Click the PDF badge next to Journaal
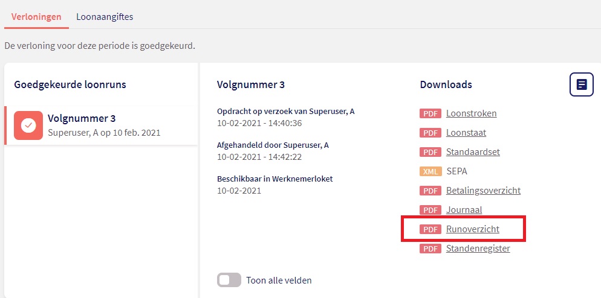 click(430, 210)
